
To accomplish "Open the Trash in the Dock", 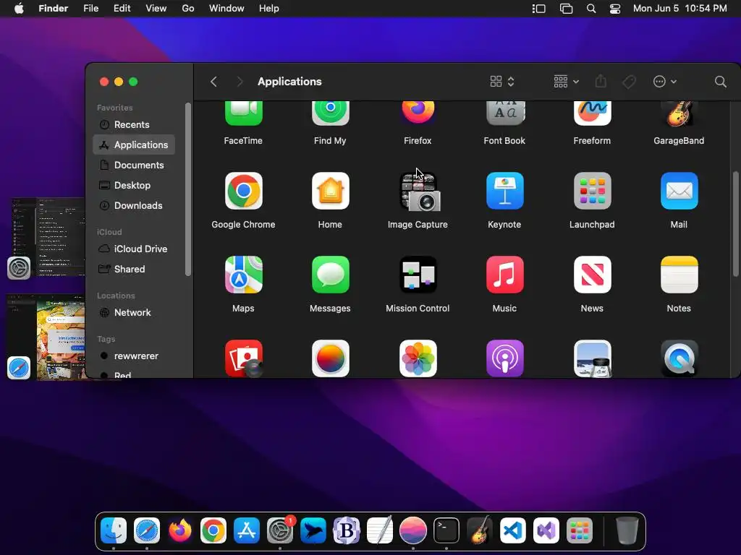I will point(627,530).
